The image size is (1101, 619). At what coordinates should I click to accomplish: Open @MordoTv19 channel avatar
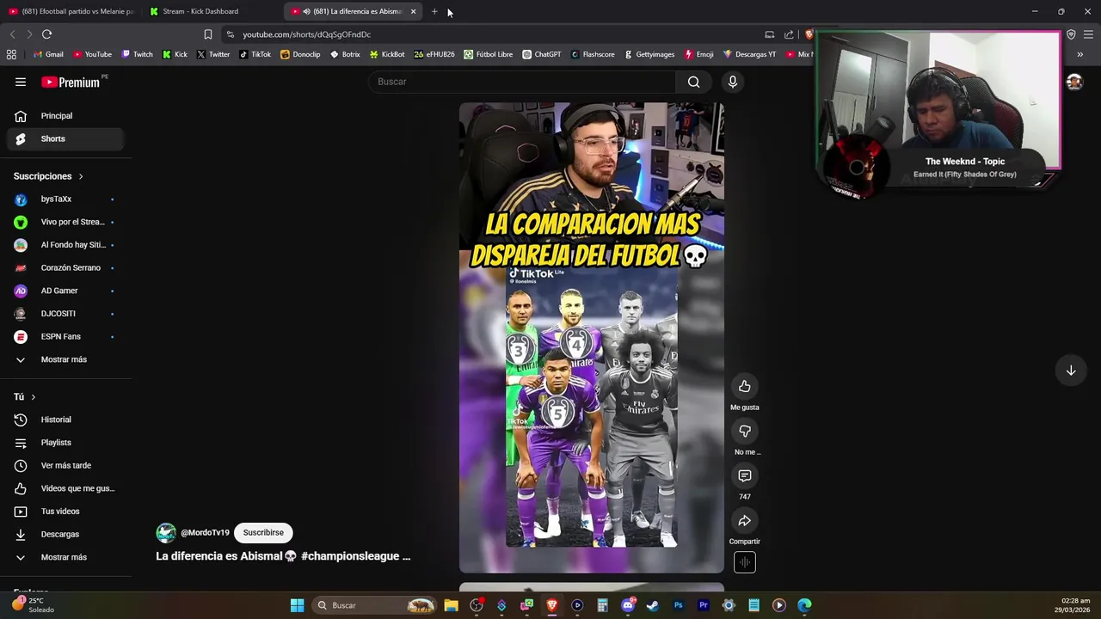pos(166,533)
